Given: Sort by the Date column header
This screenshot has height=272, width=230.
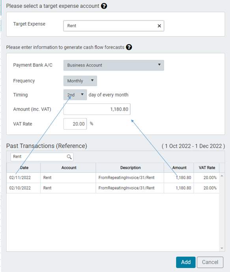Looking at the screenshot, I should 24,168.
